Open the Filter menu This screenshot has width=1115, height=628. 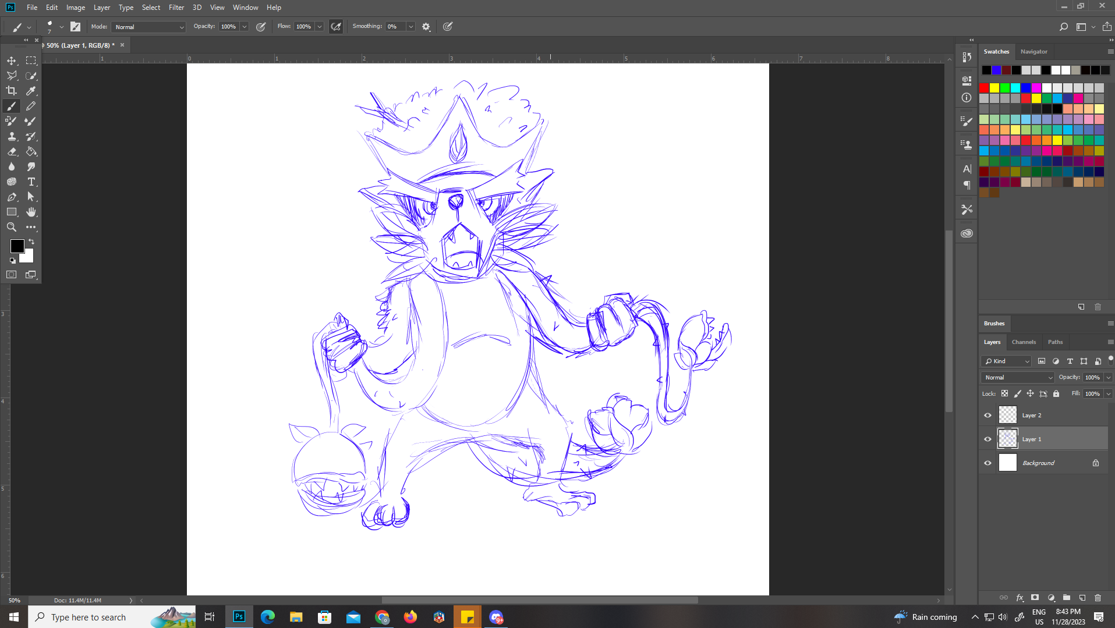pos(176,8)
